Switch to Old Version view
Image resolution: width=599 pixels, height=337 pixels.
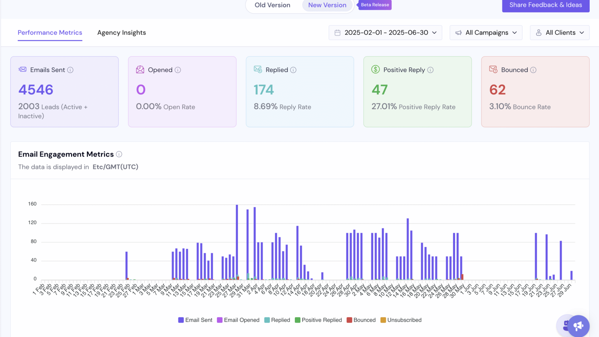pyautogui.click(x=272, y=5)
